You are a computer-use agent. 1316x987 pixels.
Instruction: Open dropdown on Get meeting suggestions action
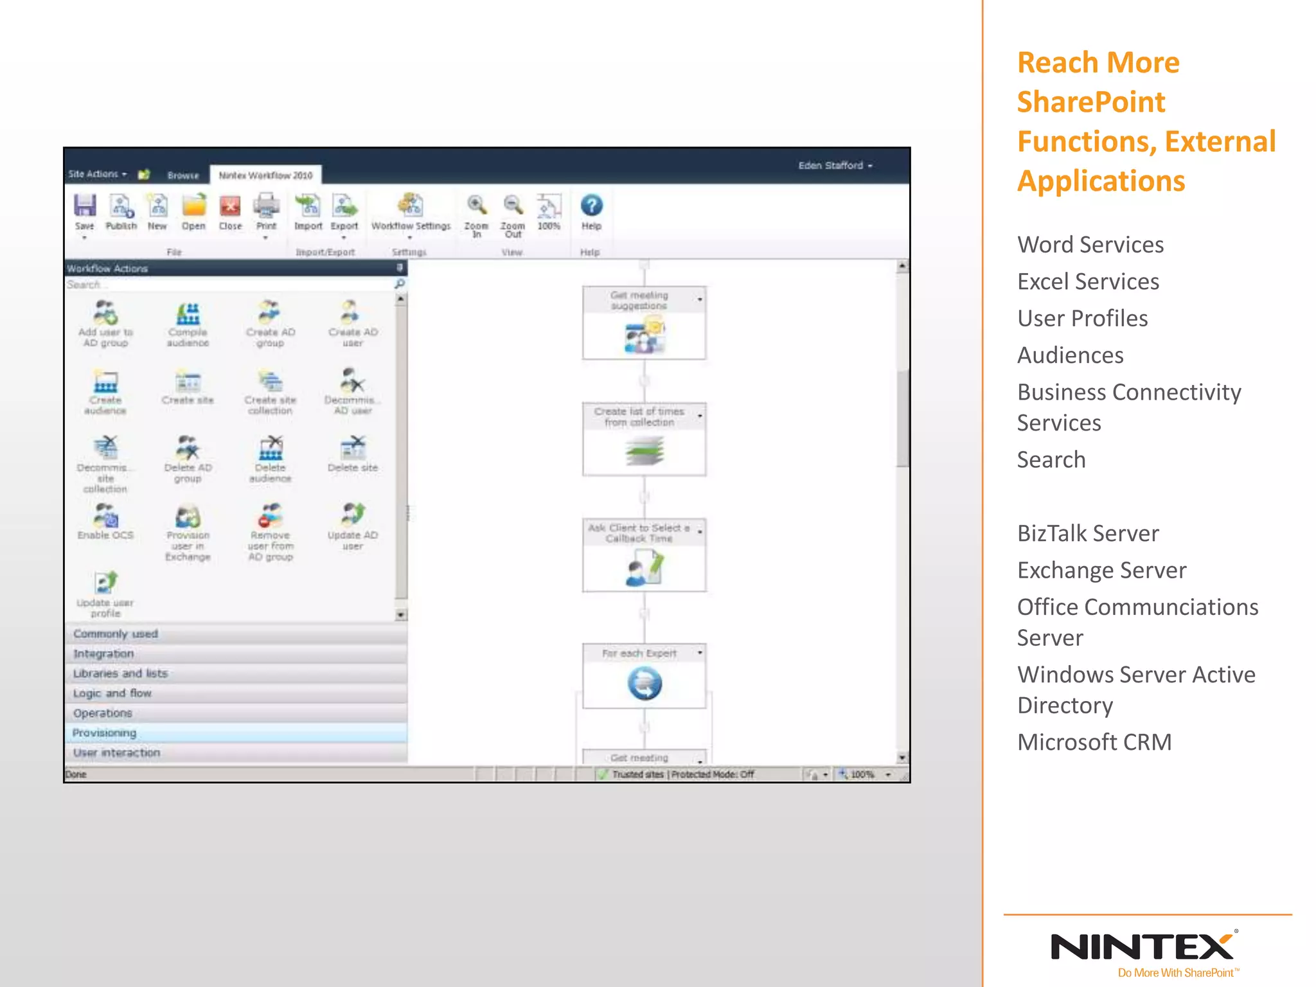point(700,299)
